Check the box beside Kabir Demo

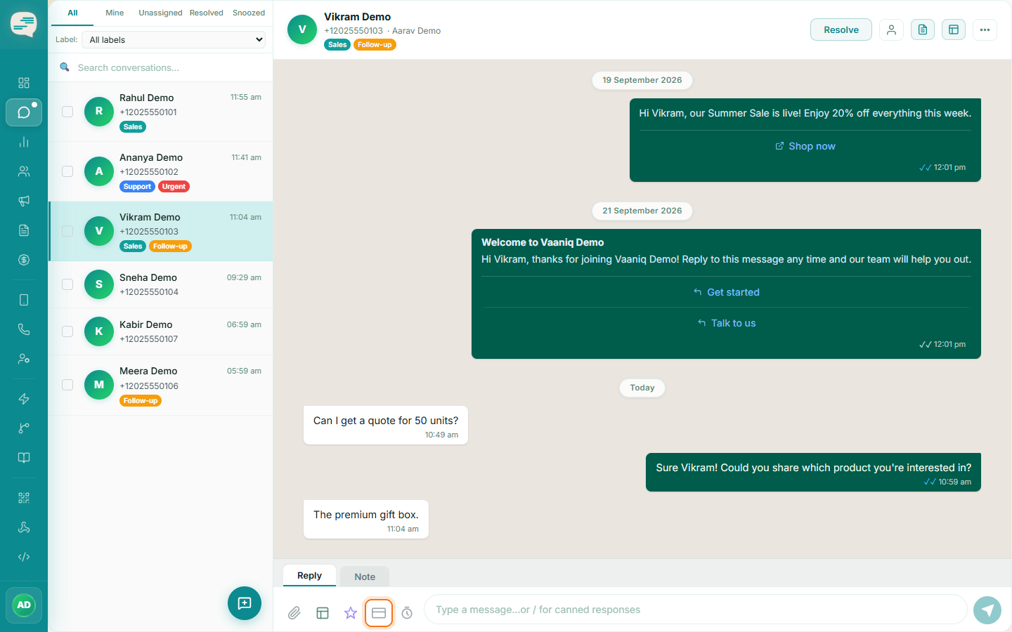[67, 331]
